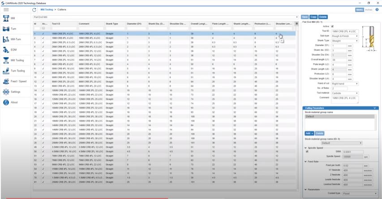Switch units to Inches

[x=369, y=10]
